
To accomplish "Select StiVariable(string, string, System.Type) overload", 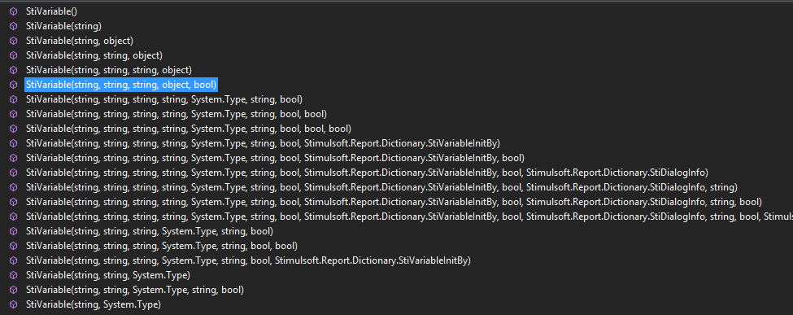I will pos(107,275).
